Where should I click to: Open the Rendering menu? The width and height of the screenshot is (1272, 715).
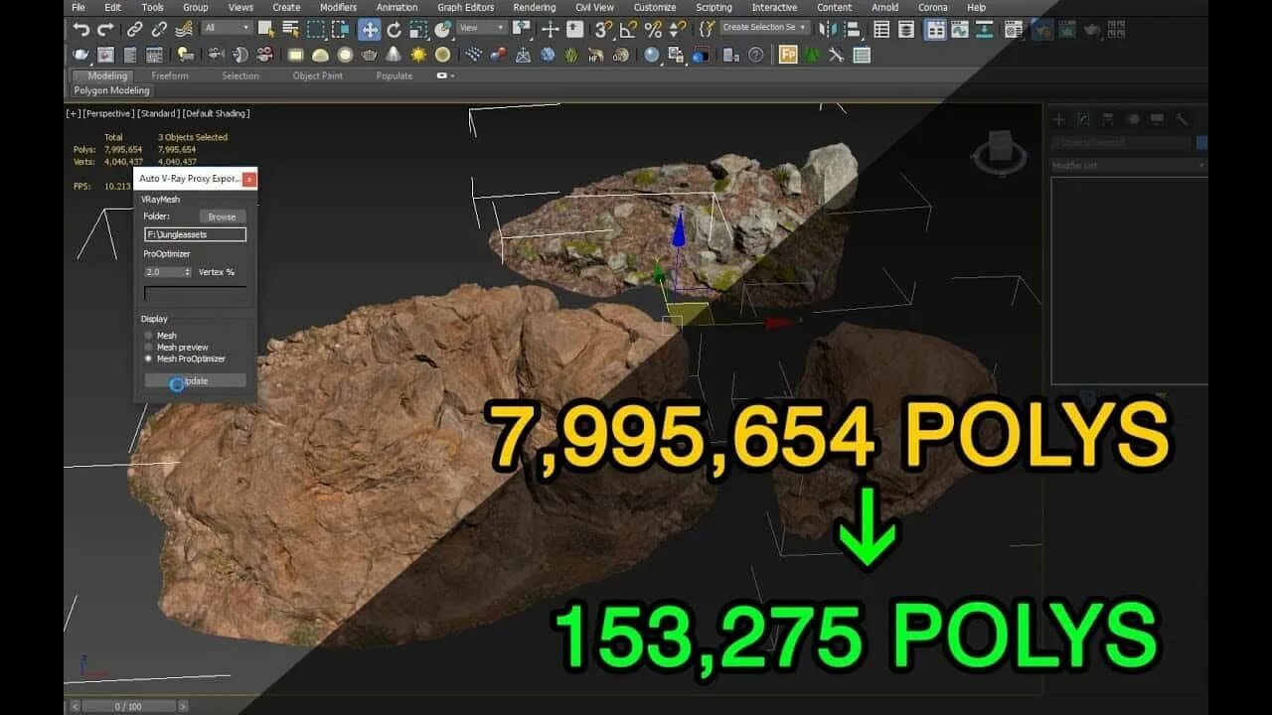point(534,7)
